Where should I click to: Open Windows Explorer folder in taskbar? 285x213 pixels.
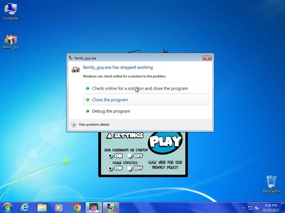click(x=42, y=207)
